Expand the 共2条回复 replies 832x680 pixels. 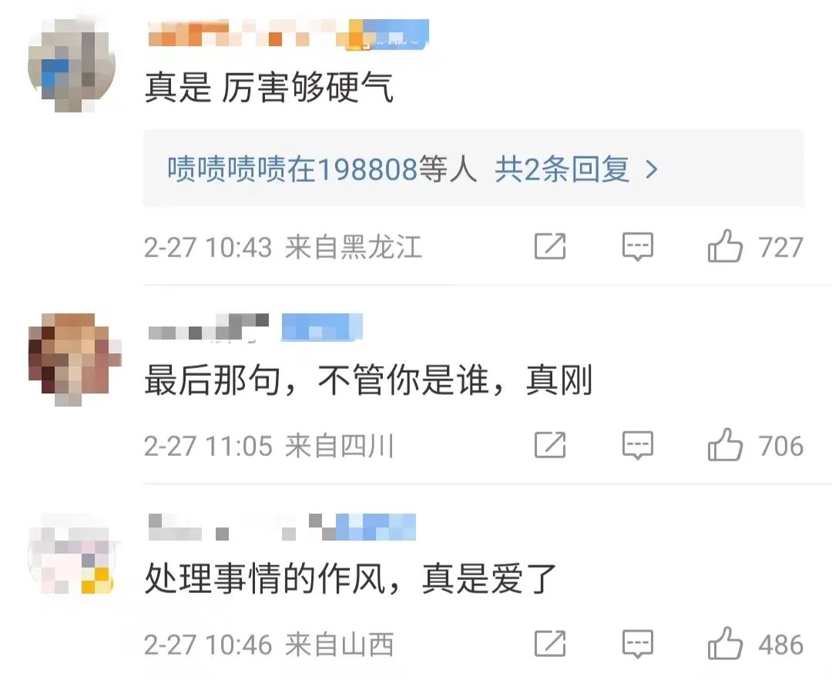562,169
